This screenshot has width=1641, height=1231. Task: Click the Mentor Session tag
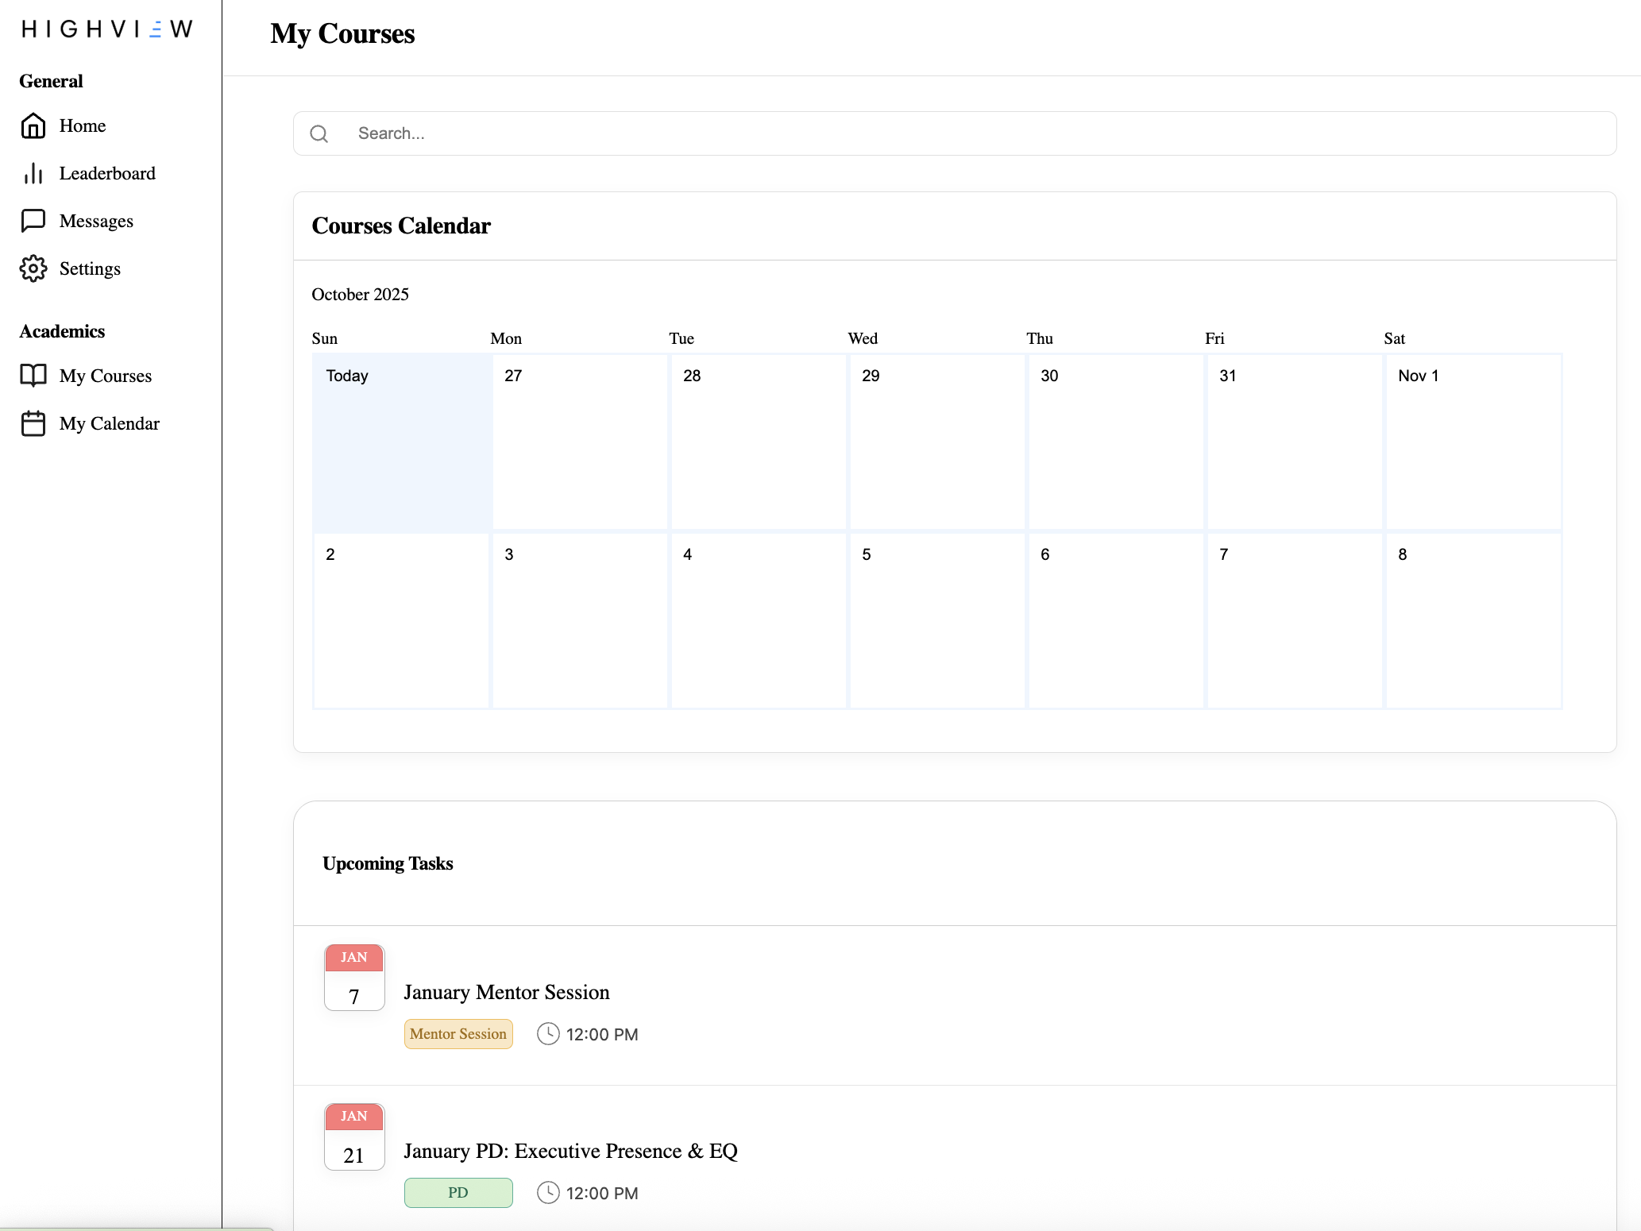pos(458,1034)
